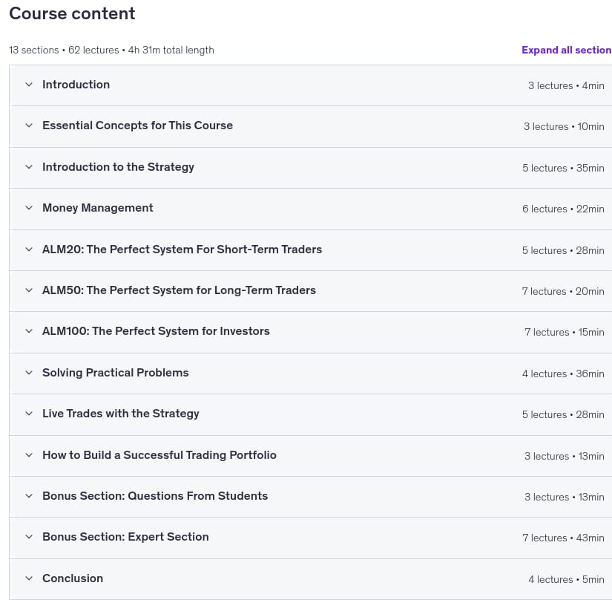Viewport: 612px width, 600px height.
Task: Click the ALM50 section chevron arrow
Action: [29, 290]
